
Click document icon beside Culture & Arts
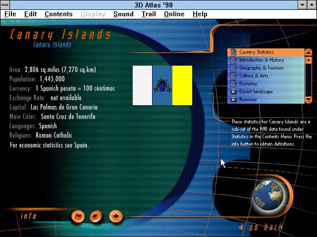click(233, 76)
